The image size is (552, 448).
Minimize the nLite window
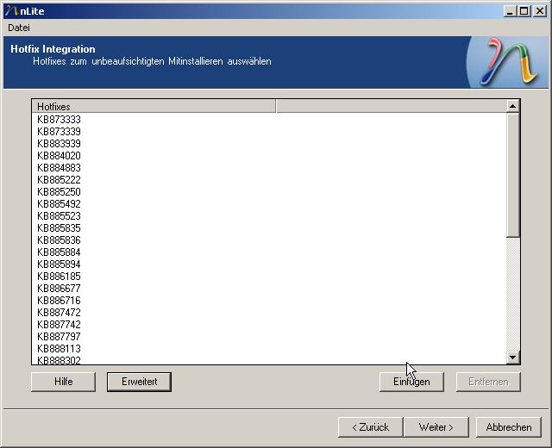510,11
